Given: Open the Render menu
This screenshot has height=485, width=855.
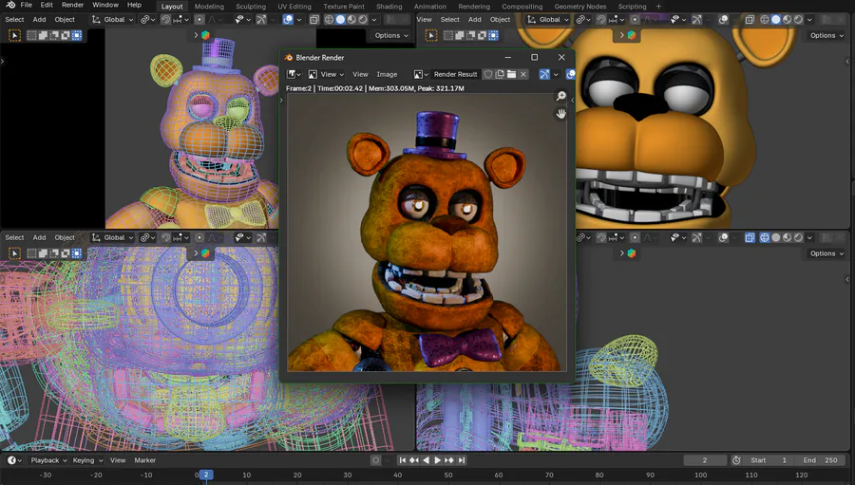Looking at the screenshot, I should [x=72, y=5].
